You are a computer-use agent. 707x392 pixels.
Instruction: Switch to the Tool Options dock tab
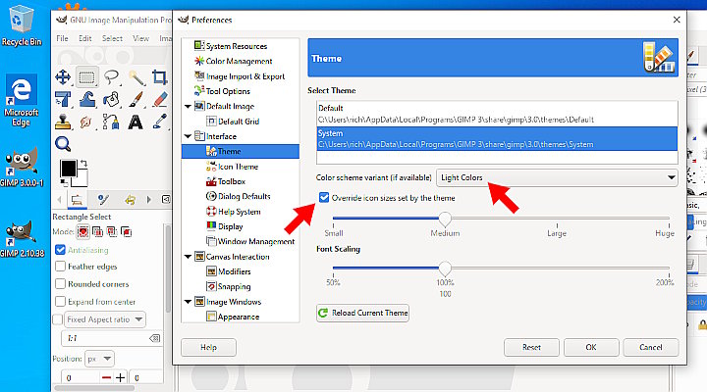pos(78,200)
